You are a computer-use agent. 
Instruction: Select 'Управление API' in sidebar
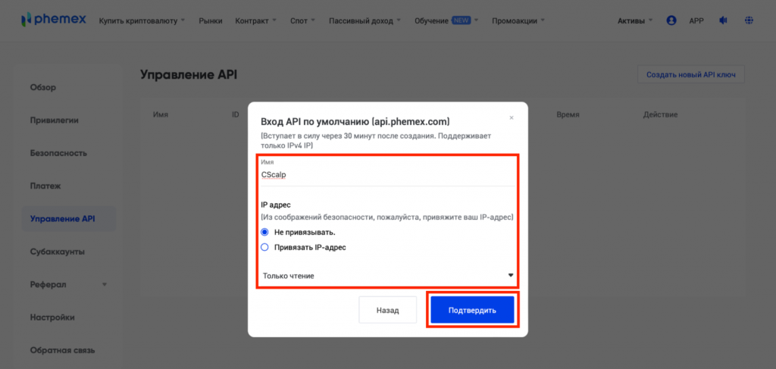pos(68,219)
